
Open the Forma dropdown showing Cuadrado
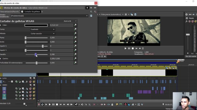pos(42,29)
